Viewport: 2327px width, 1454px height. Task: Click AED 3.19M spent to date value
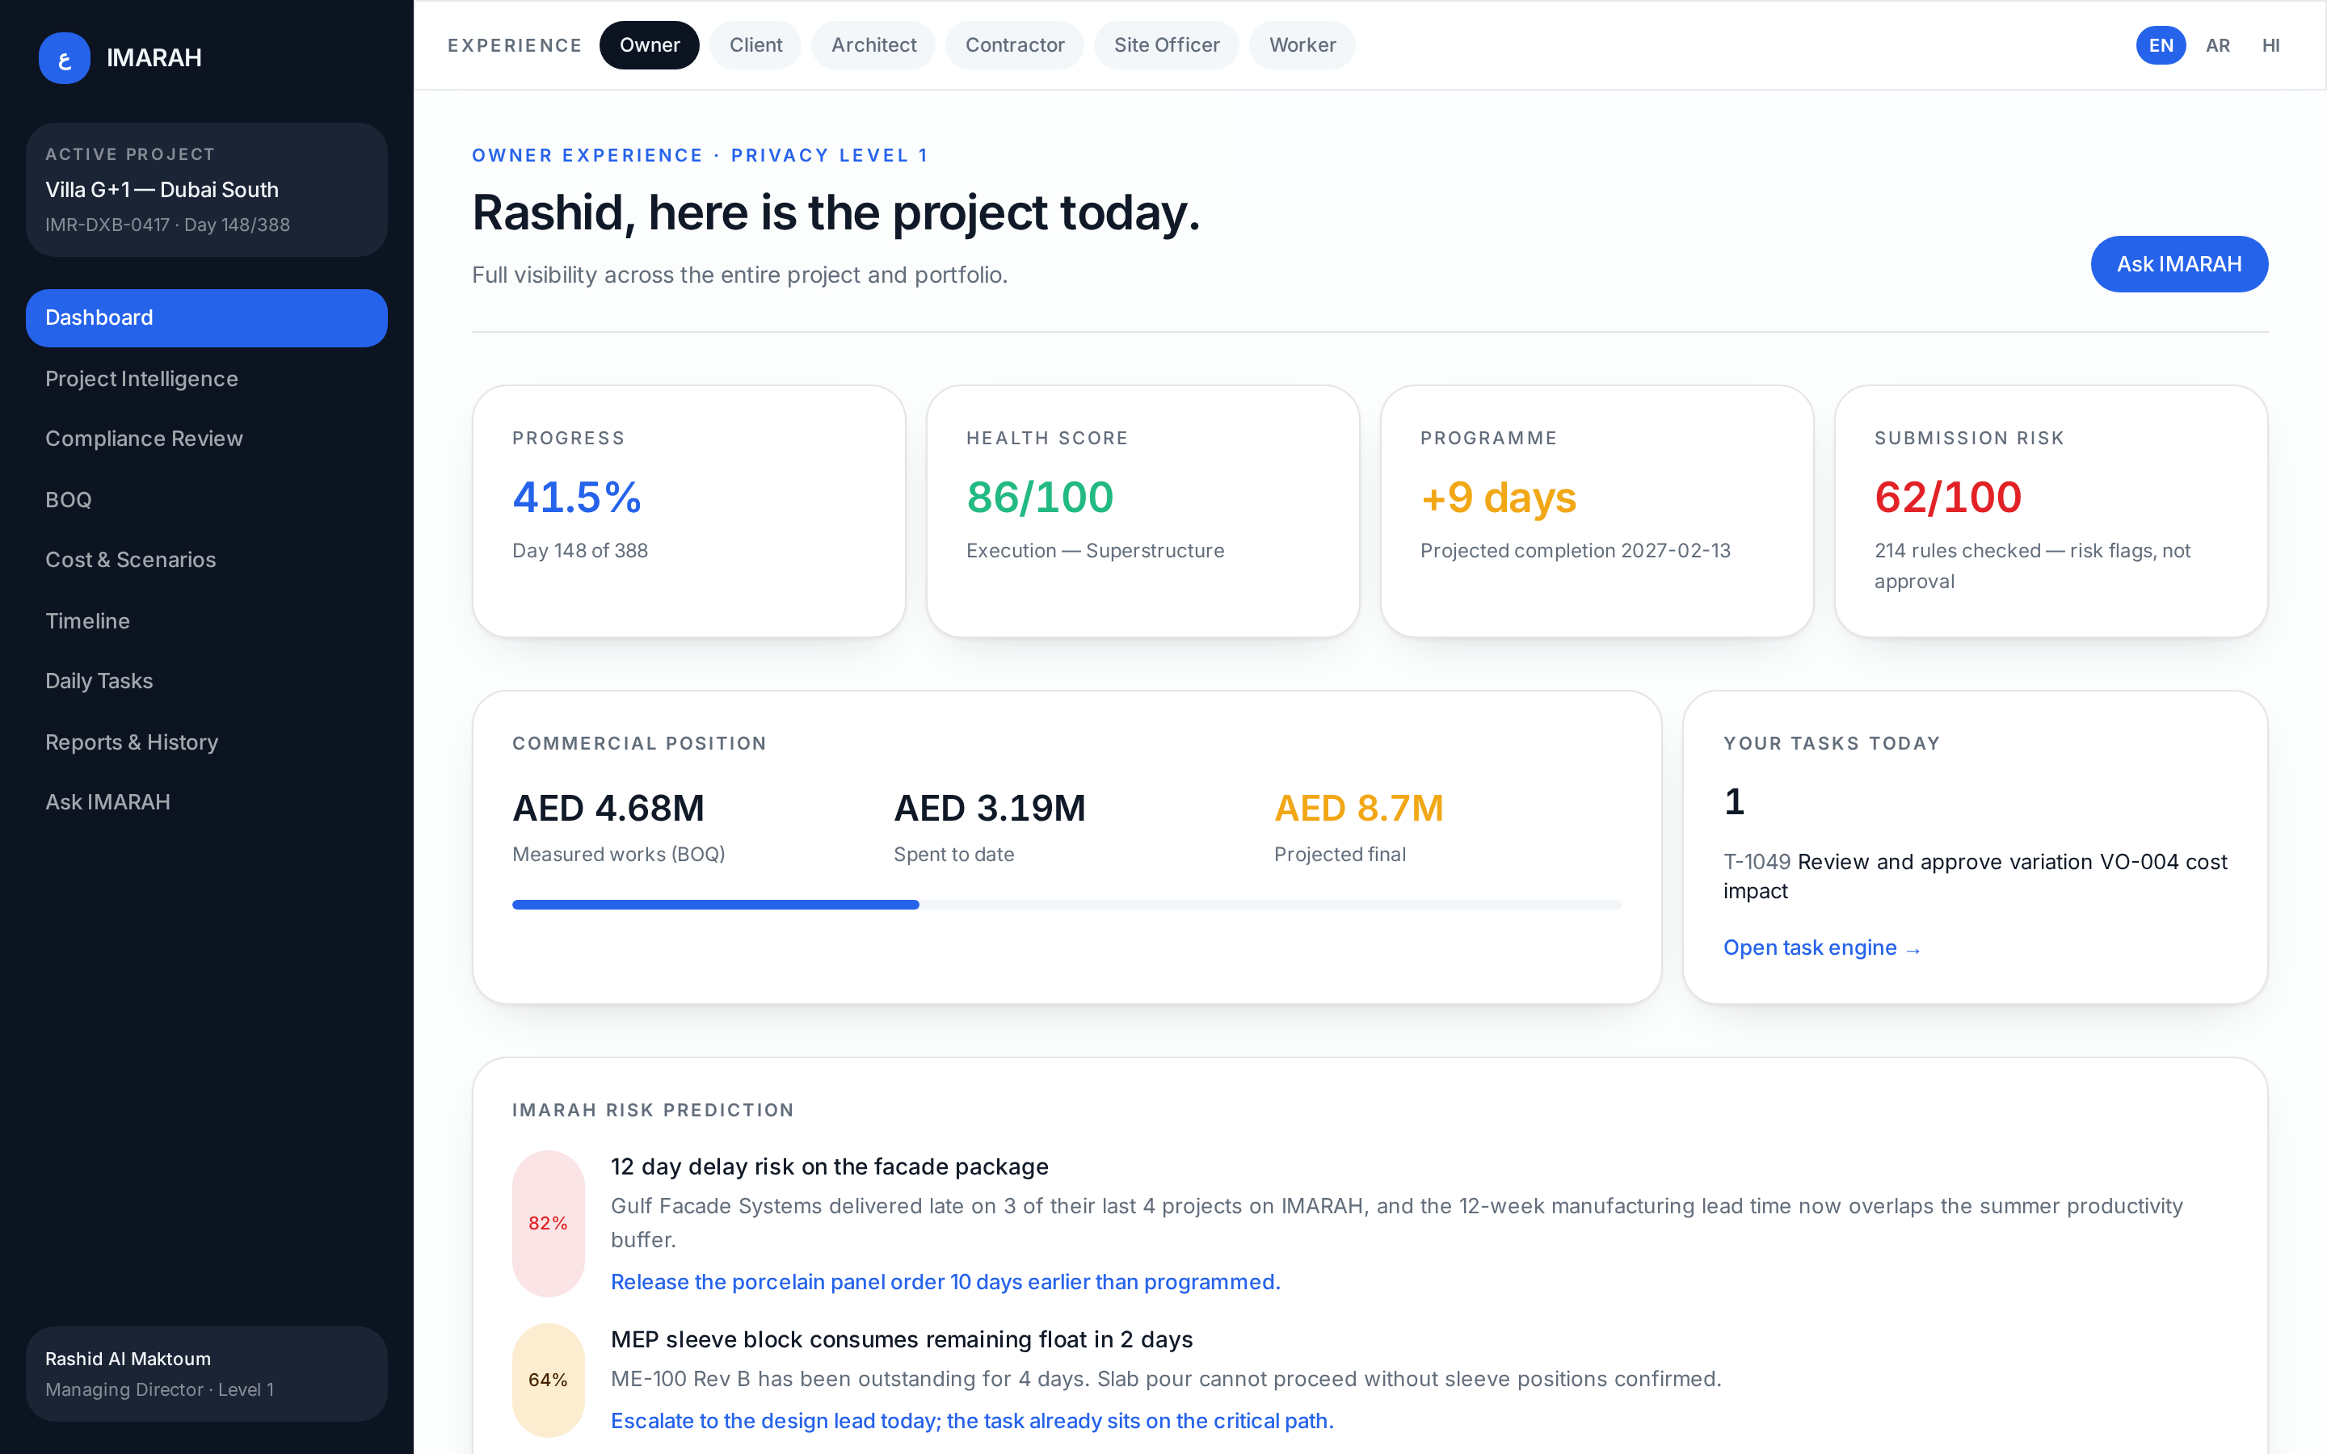(x=990, y=808)
